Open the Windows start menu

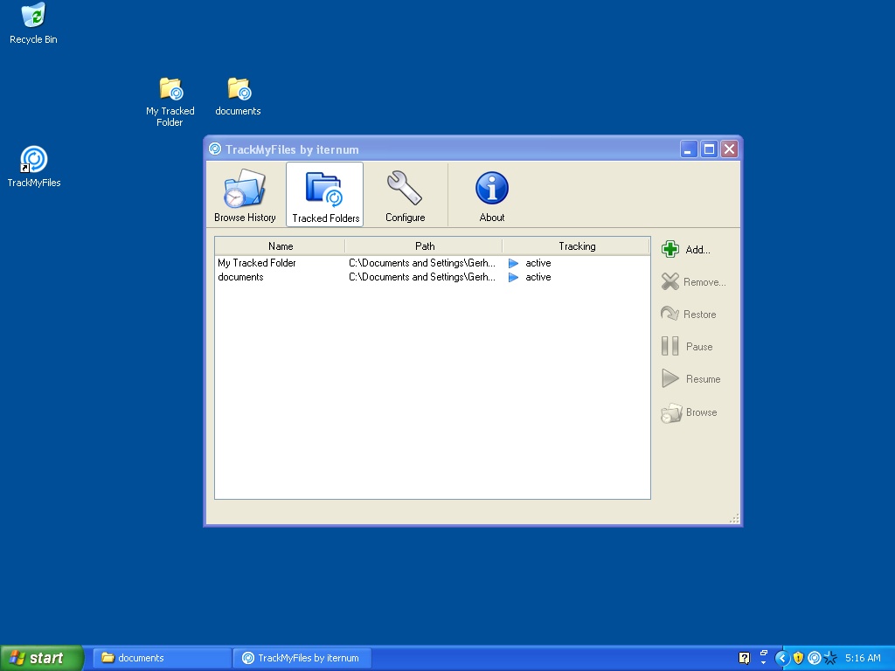tap(42, 658)
